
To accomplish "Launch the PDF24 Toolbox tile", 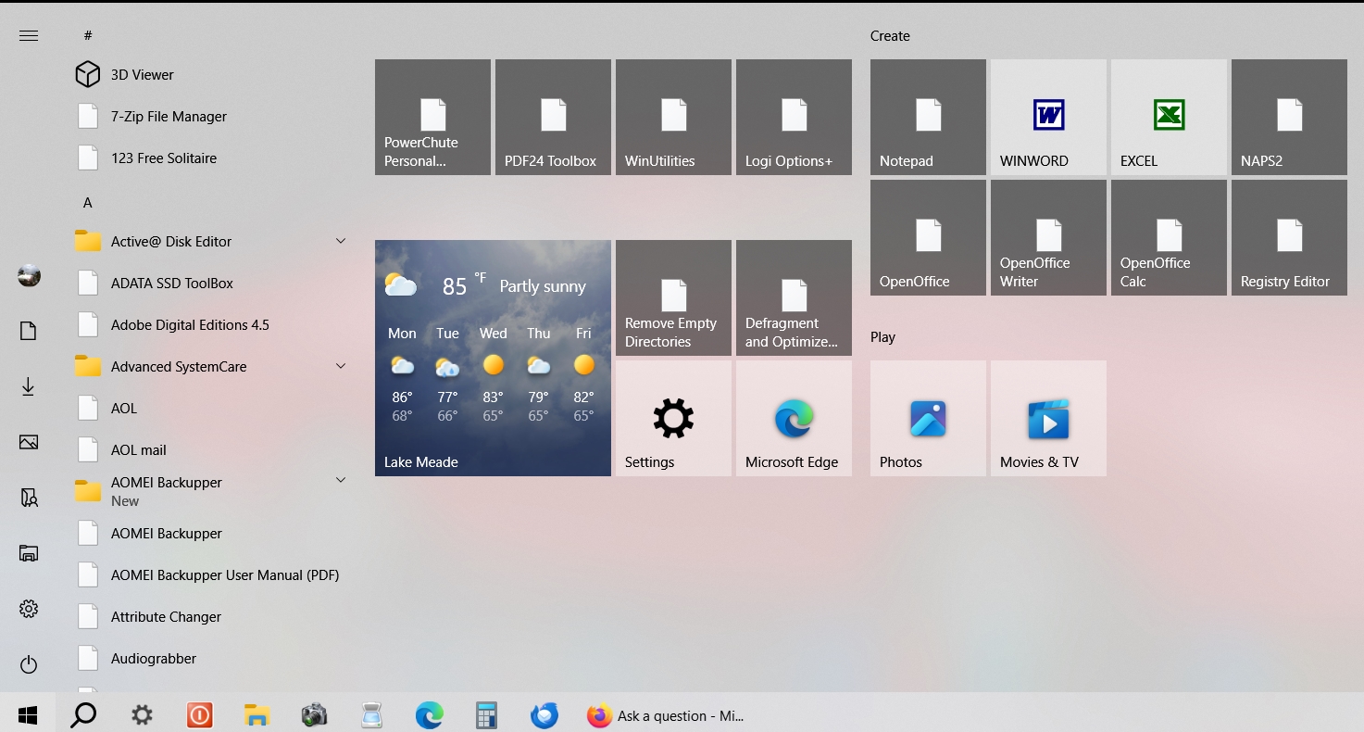I will pos(553,117).
